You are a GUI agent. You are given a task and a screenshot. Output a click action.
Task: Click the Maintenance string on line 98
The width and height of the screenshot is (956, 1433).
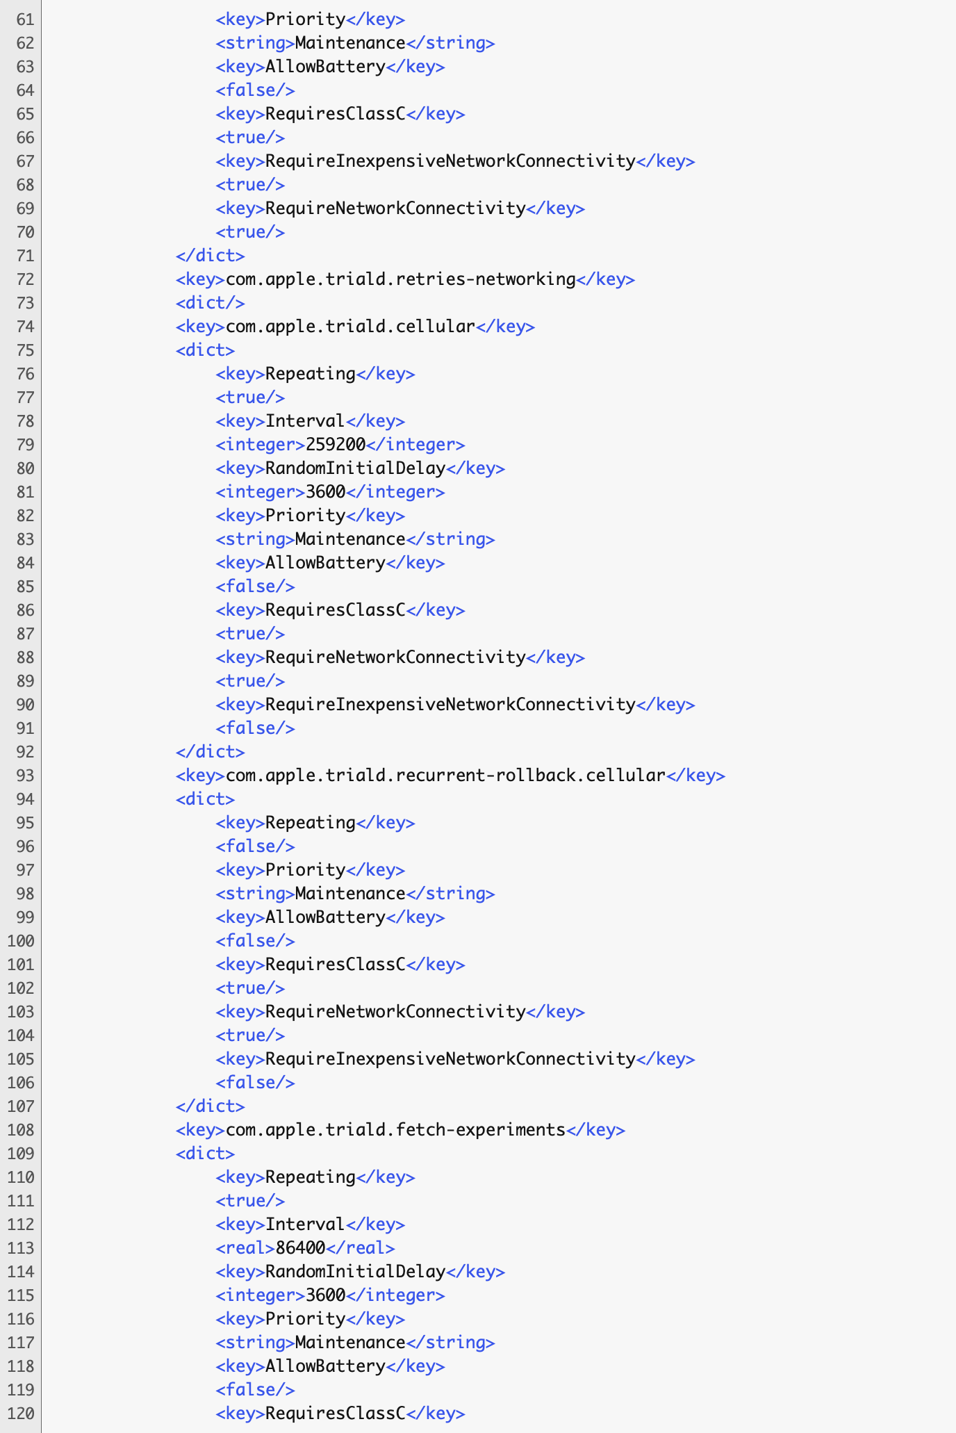coord(351,894)
